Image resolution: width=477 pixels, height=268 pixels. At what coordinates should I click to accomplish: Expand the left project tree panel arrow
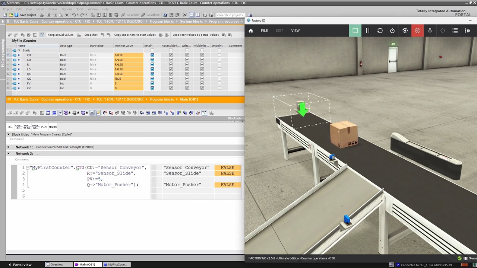pos(3,21)
